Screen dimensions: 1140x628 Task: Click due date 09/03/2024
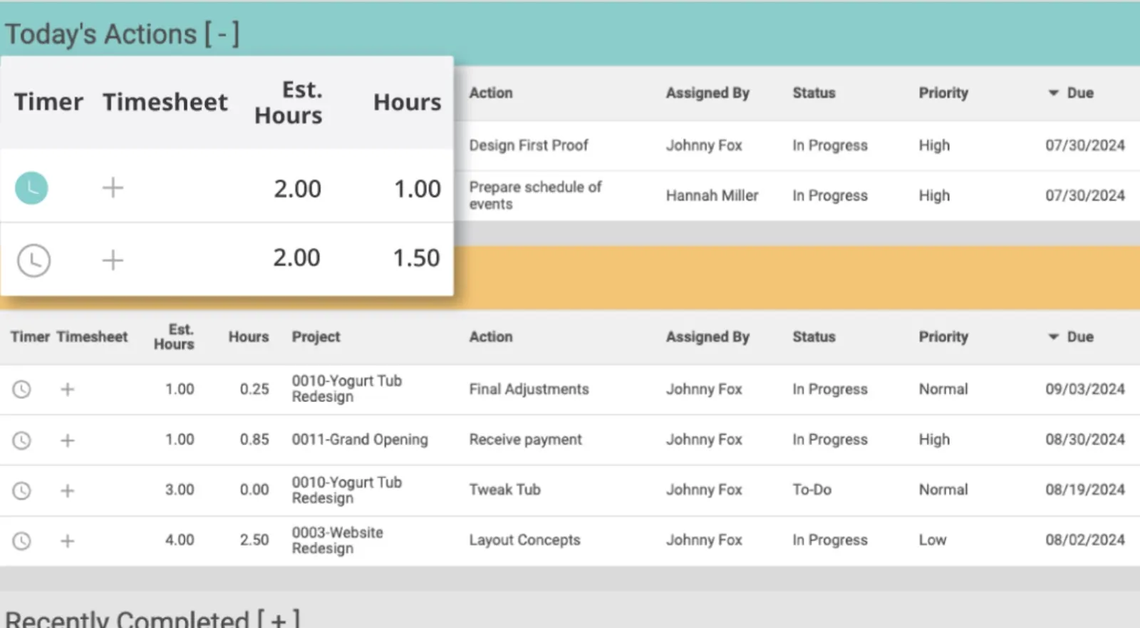click(1085, 389)
